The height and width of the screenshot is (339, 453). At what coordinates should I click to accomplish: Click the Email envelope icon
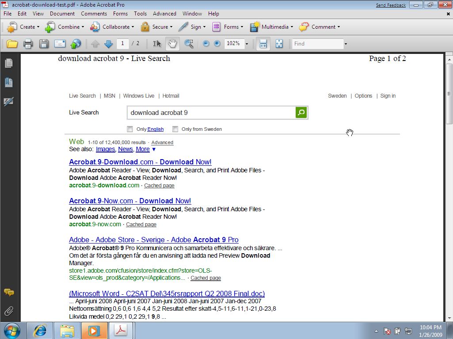click(x=60, y=44)
